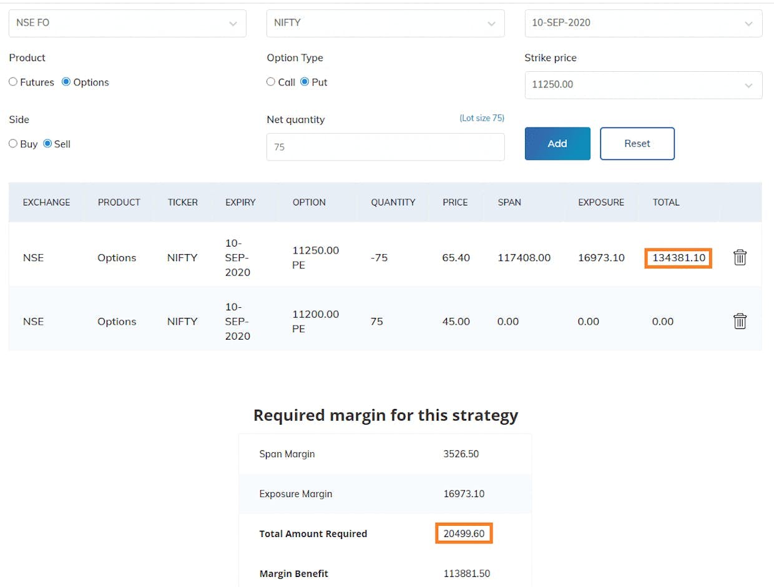This screenshot has width=774, height=587.
Task: Click the TOTAL column header
Action: [x=666, y=202]
